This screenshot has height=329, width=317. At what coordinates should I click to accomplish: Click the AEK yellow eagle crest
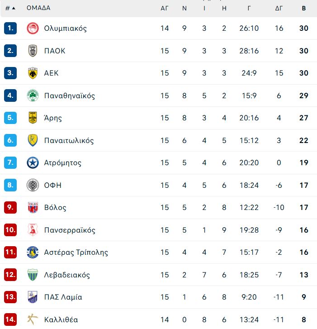(x=33, y=73)
